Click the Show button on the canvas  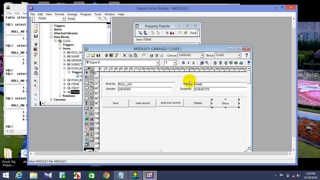tap(225, 103)
